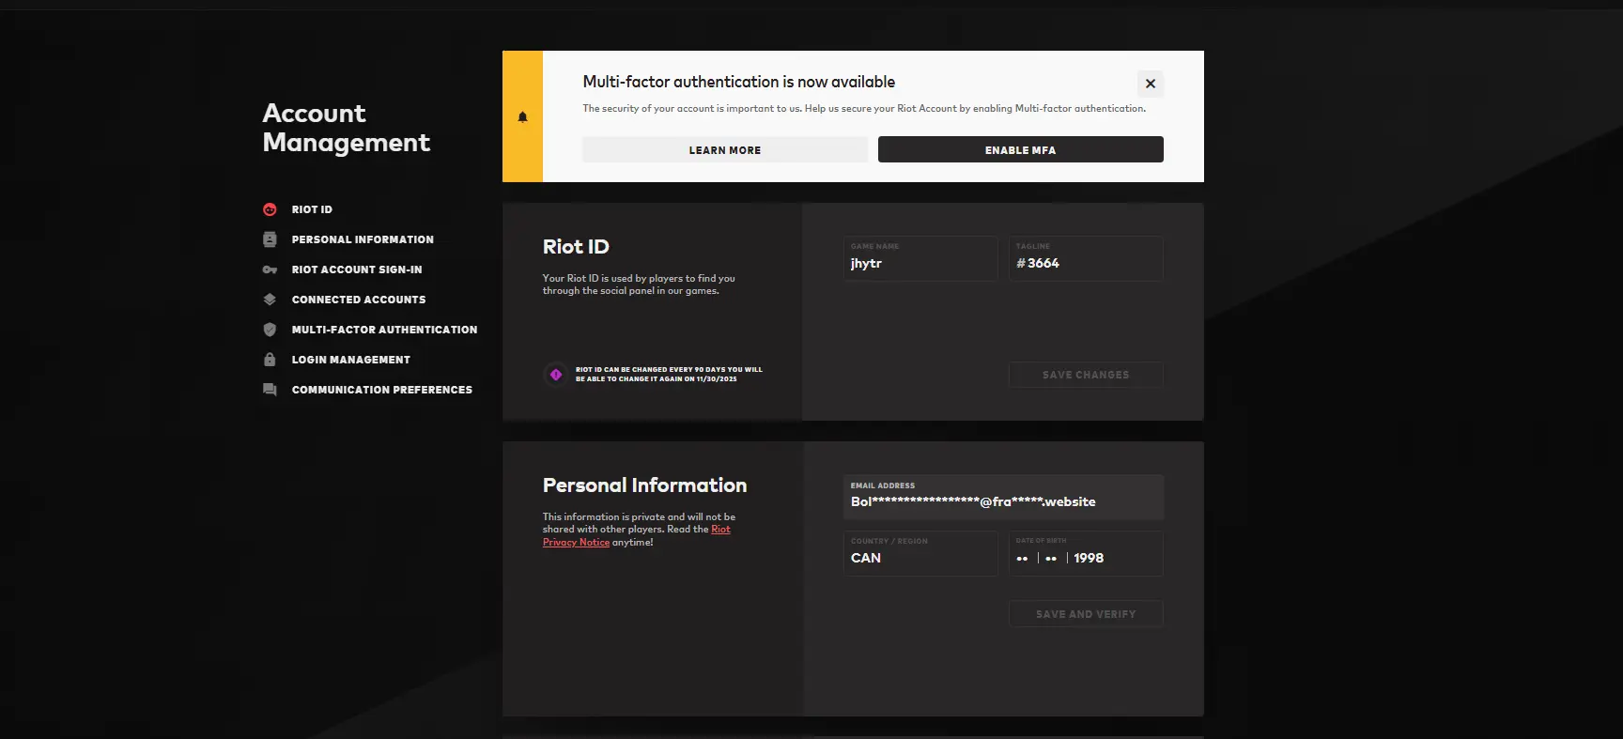Click the purple diamond Riot ID notice icon
Image resolution: width=1623 pixels, height=739 pixels.
coord(556,375)
